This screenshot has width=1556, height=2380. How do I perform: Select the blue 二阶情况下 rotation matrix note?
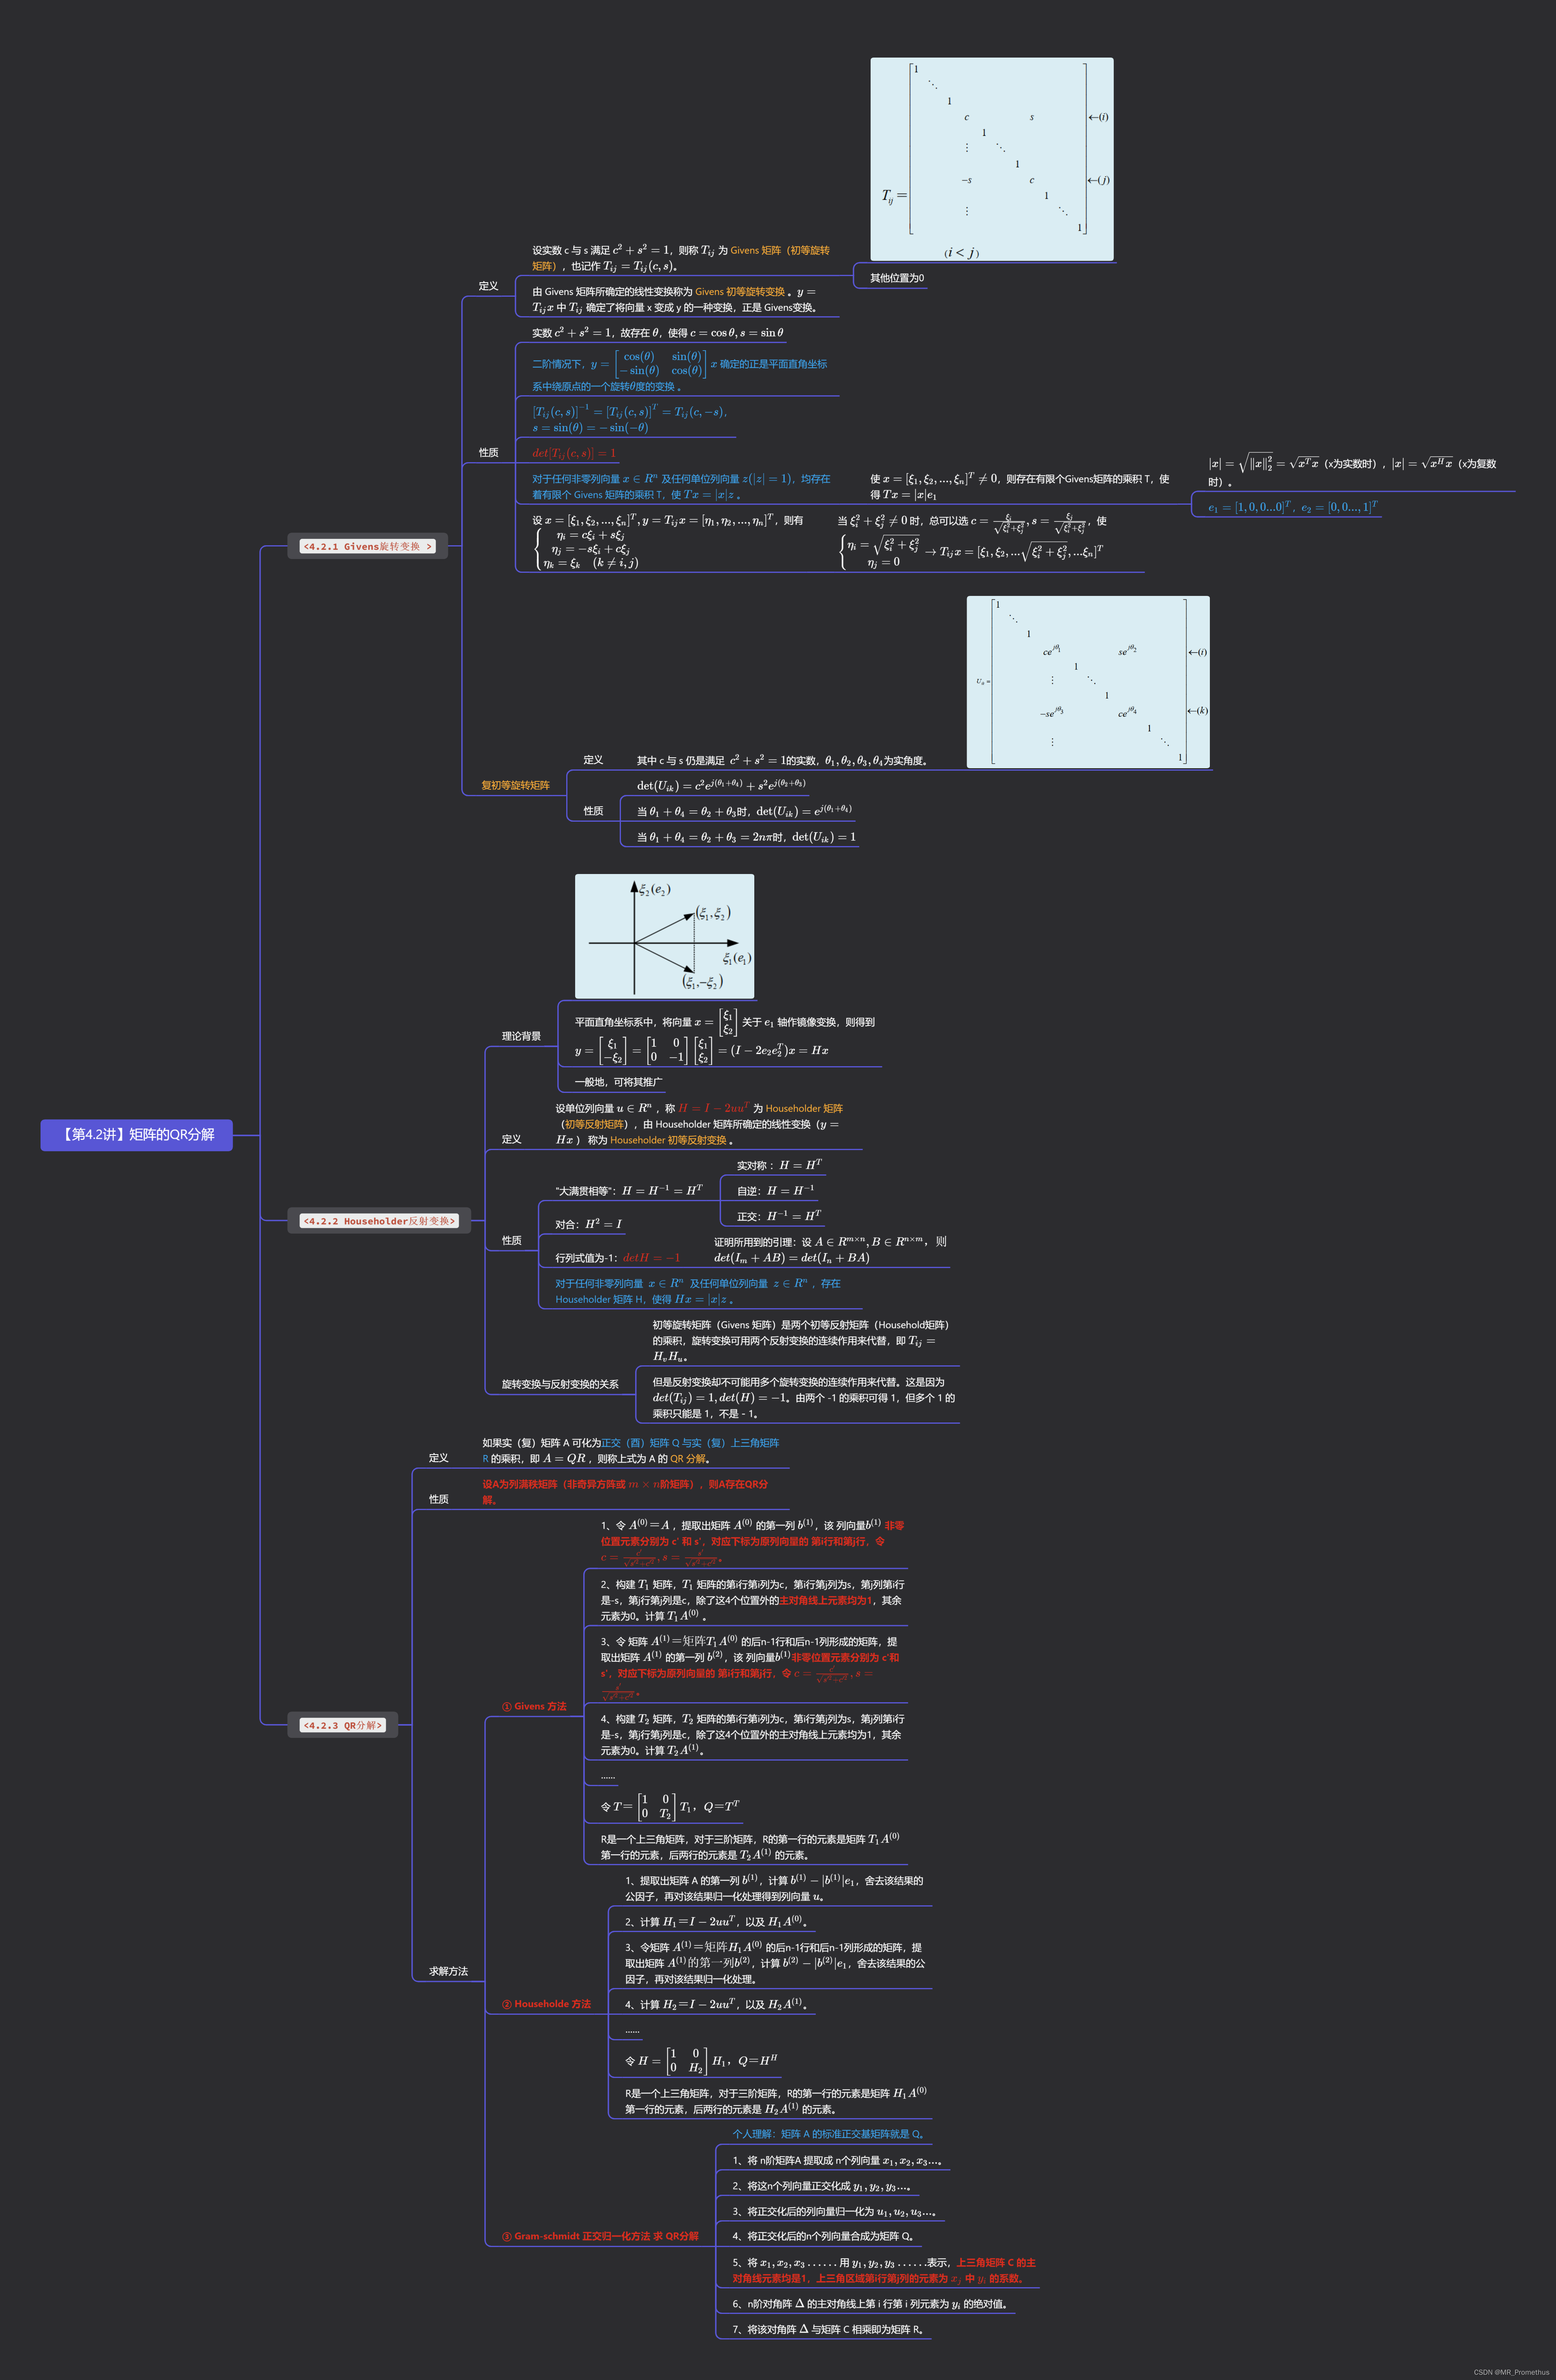[x=680, y=370]
